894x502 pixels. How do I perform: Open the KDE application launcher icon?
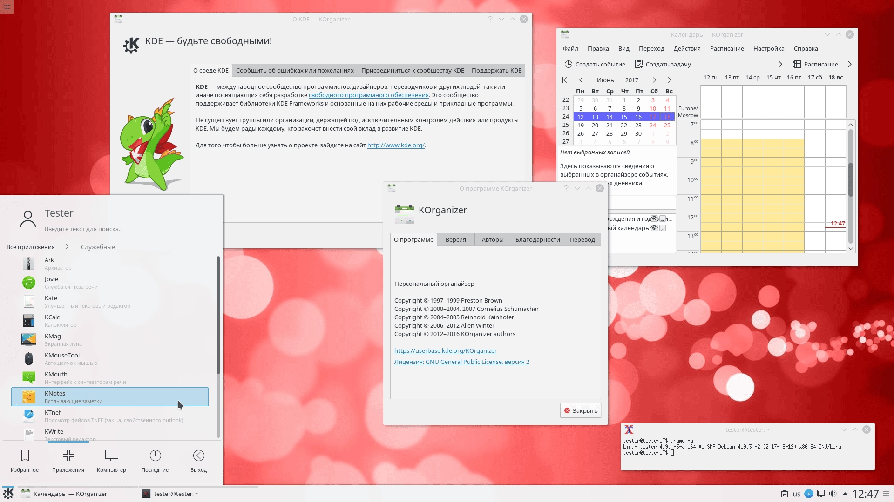8,494
